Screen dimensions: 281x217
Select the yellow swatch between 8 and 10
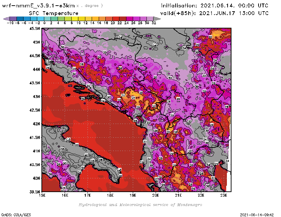point(75,19)
